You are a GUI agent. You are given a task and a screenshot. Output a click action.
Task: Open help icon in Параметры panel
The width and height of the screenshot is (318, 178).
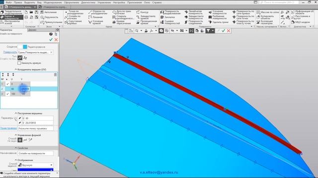[x=51, y=34]
